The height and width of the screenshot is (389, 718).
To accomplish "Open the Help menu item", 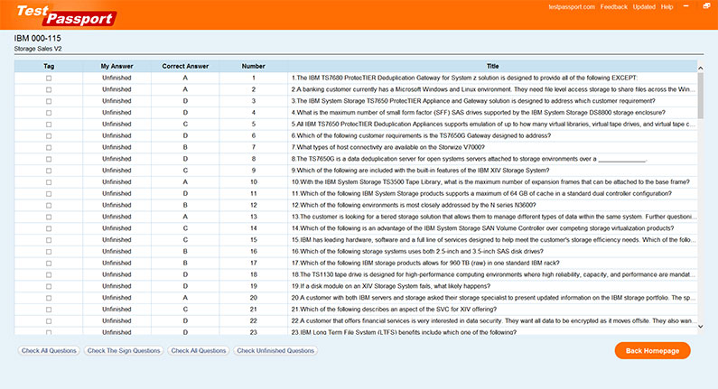I will click(x=667, y=6).
